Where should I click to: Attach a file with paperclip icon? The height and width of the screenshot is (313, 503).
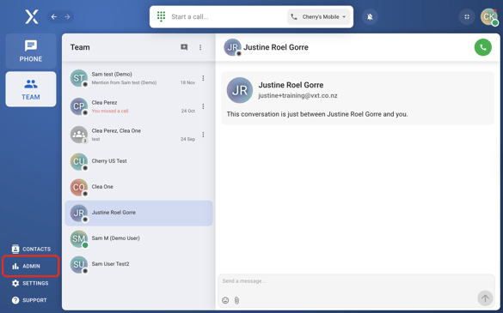click(x=236, y=300)
